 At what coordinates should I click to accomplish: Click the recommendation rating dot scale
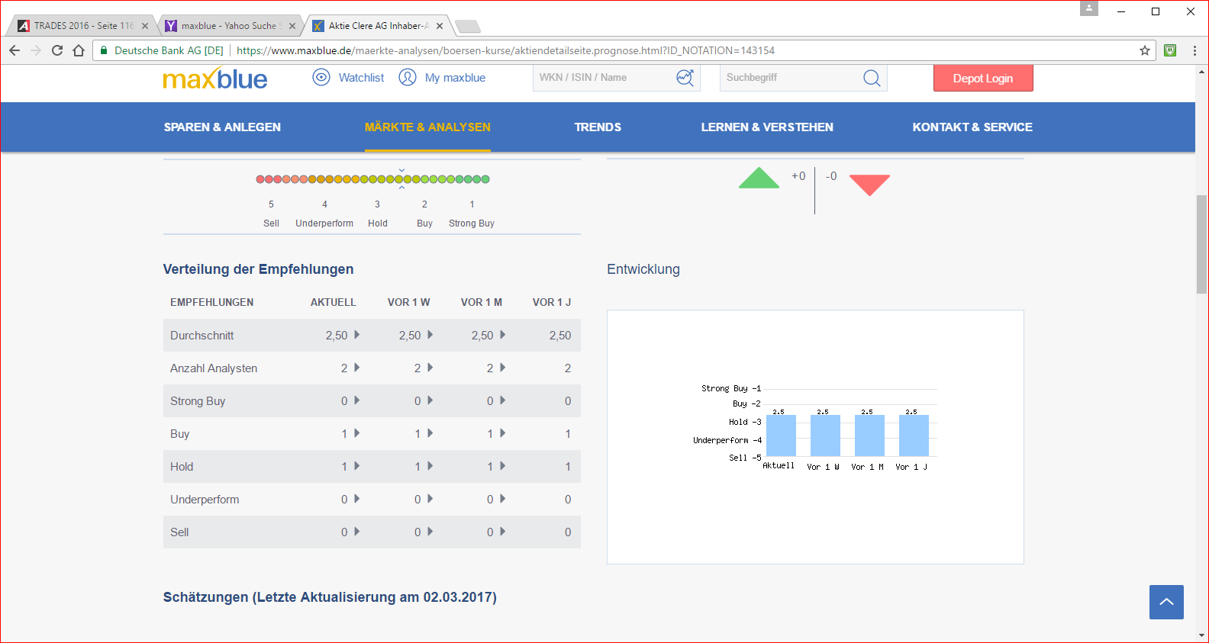point(372,179)
